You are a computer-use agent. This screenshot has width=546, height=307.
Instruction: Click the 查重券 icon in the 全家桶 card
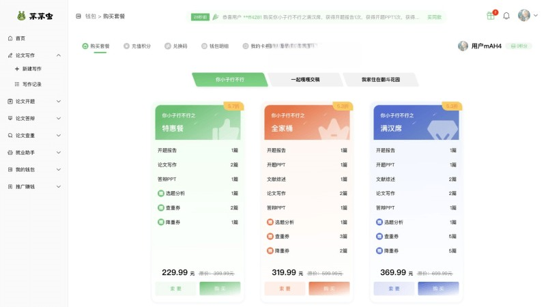[x=270, y=237]
